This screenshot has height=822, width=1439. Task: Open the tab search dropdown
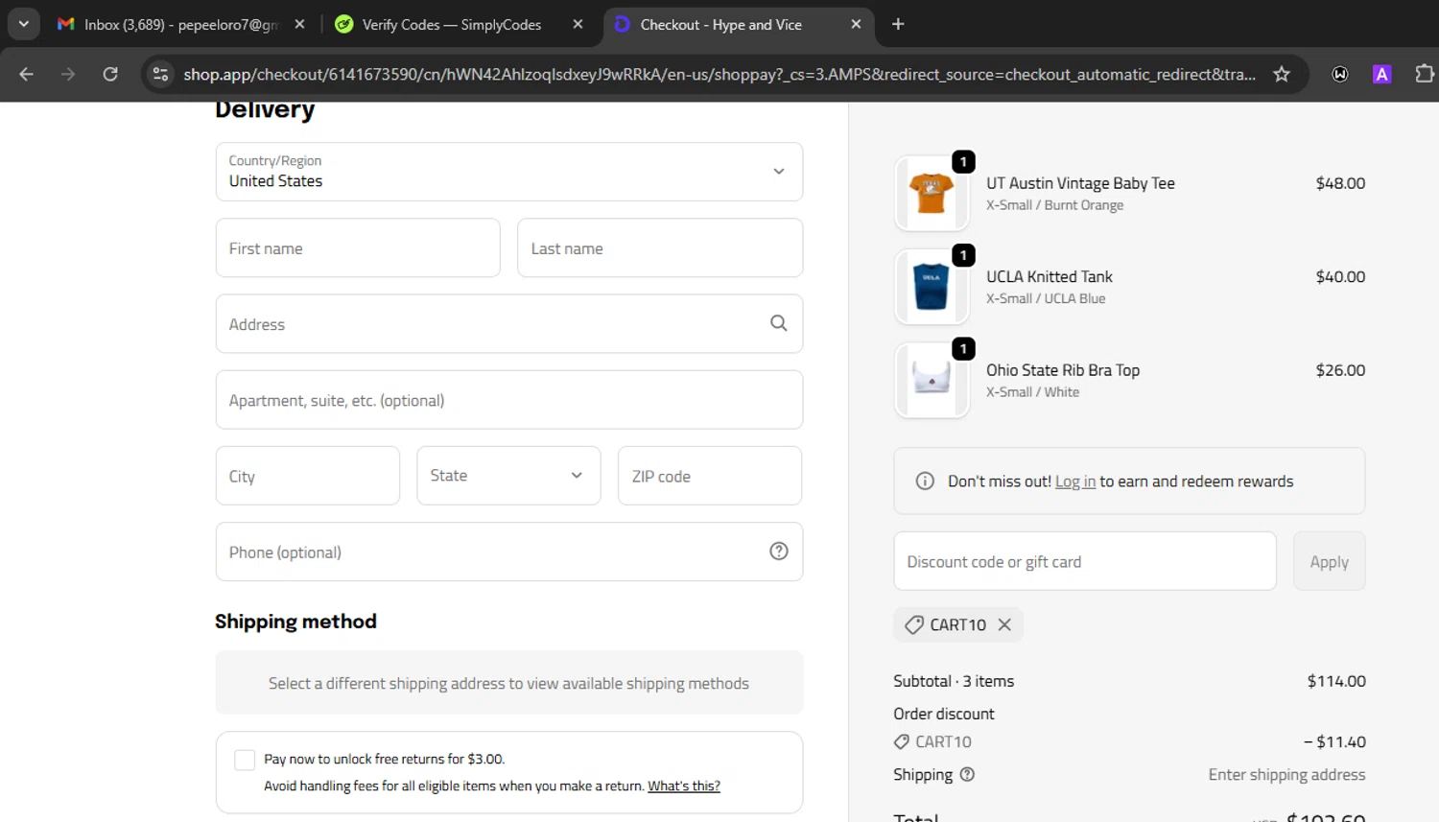click(23, 24)
